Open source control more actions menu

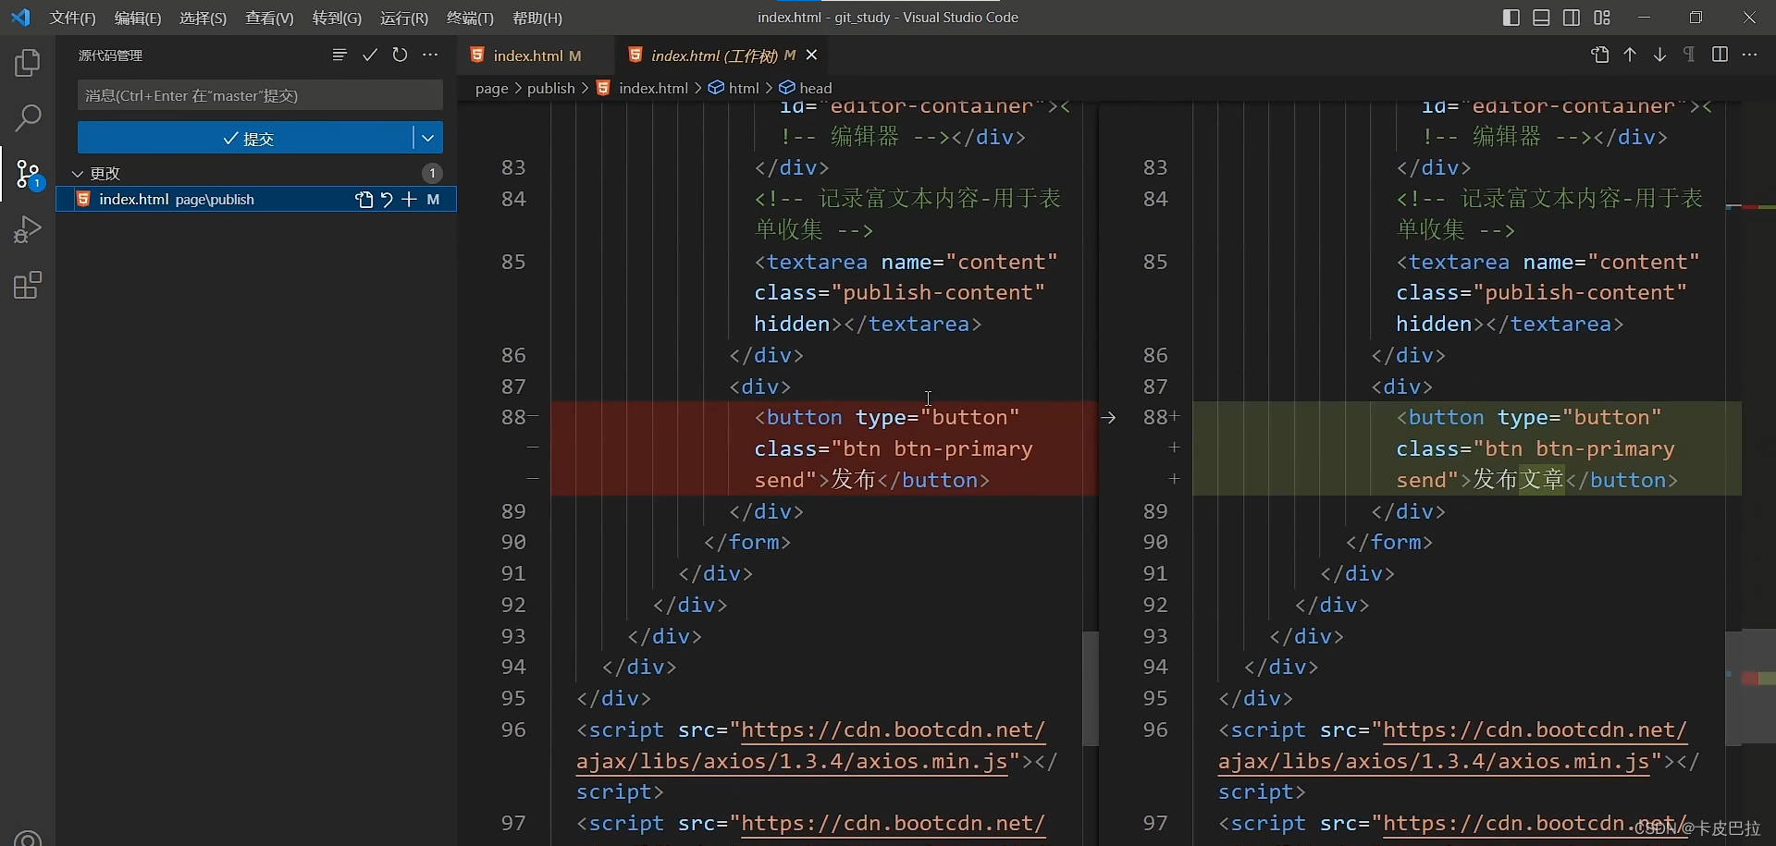click(430, 55)
